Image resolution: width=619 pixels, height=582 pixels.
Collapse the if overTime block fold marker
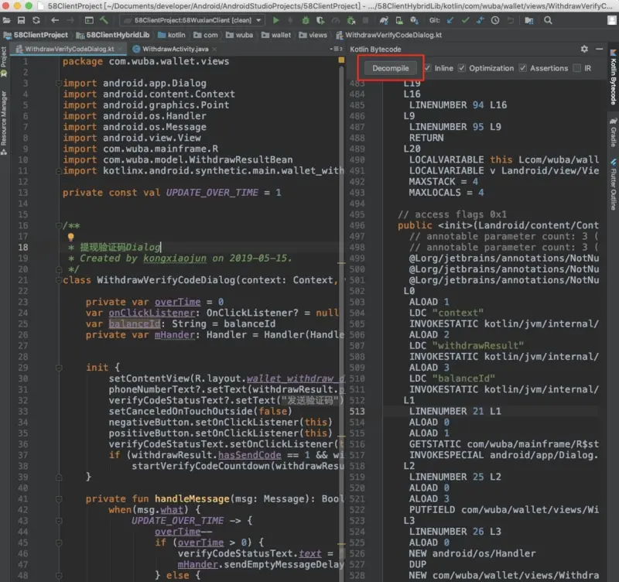pyautogui.click(x=59, y=543)
